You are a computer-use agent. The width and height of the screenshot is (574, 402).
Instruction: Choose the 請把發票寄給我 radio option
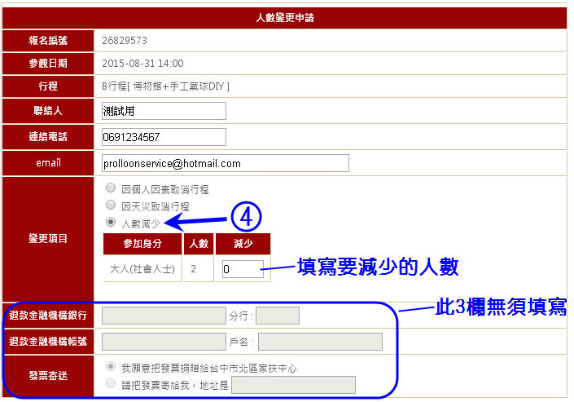(x=111, y=383)
